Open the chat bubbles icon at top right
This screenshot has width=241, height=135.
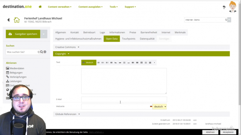224,7
